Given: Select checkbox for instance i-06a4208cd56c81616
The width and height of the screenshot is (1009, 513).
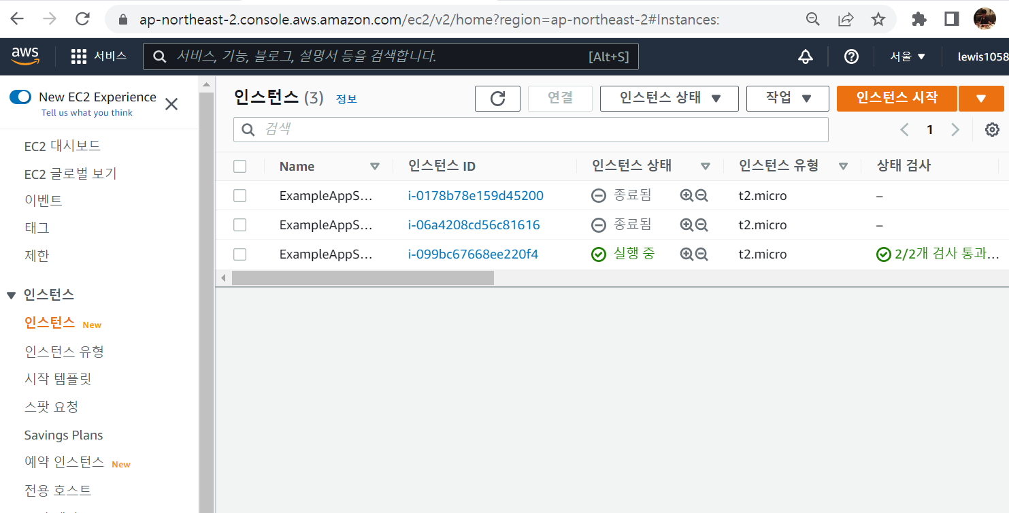Looking at the screenshot, I should pyautogui.click(x=239, y=225).
